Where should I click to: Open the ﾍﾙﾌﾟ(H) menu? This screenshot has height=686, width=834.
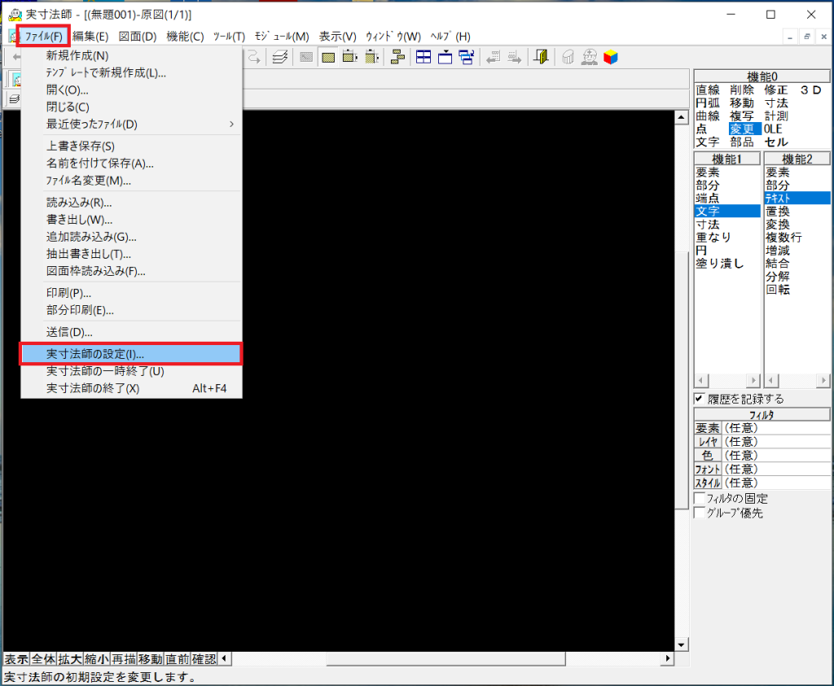point(450,36)
